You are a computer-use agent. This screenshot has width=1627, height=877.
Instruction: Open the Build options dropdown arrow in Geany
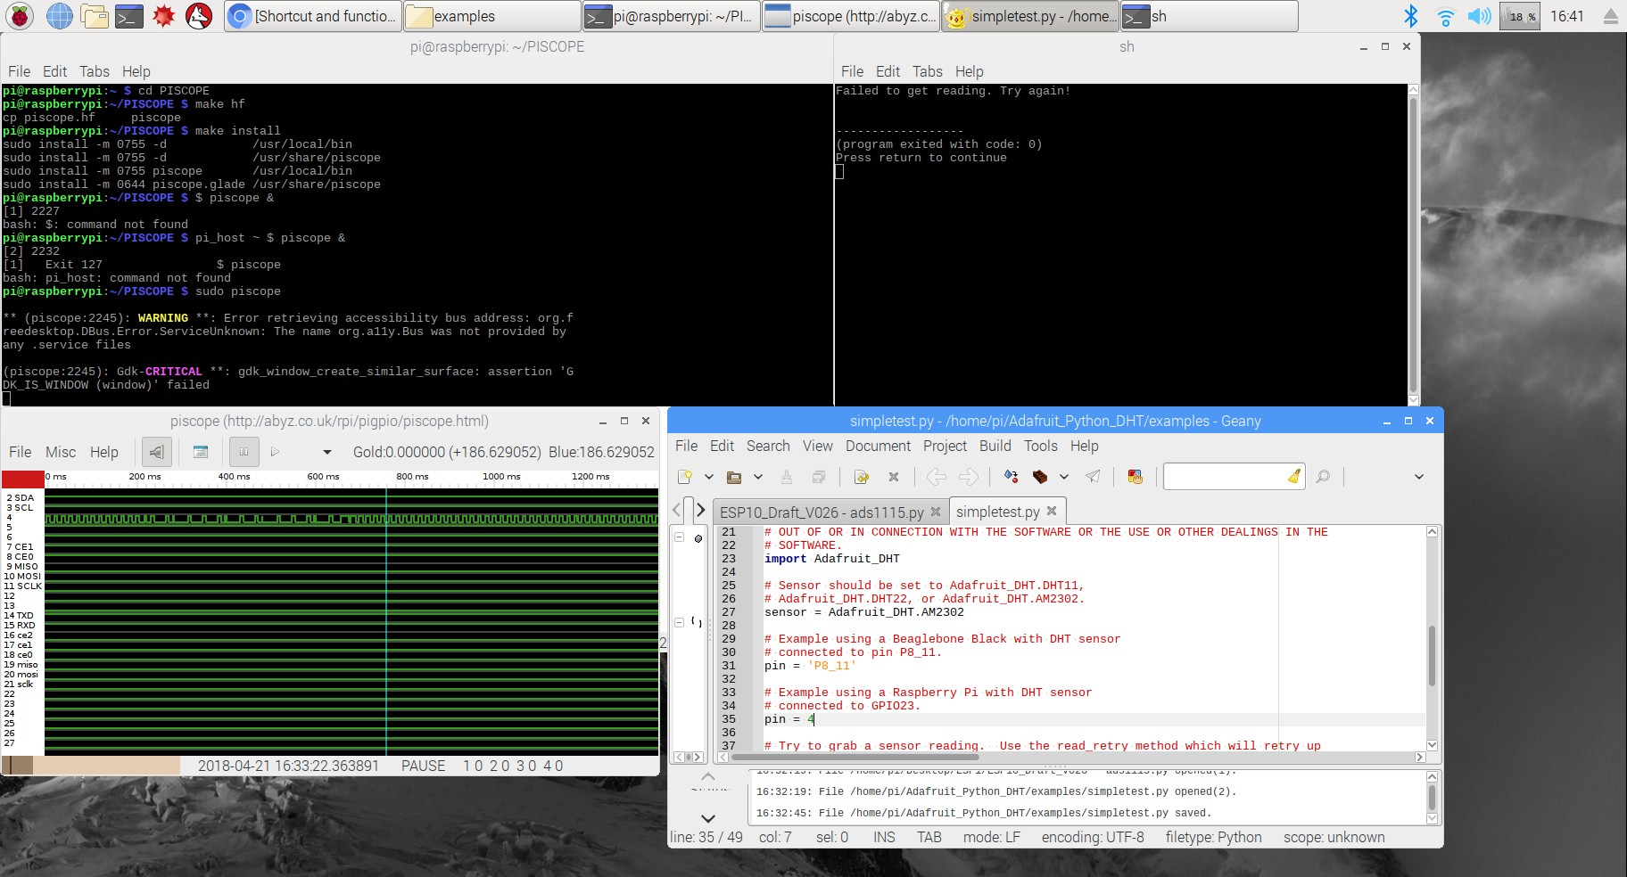click(x=1063, y=477)
